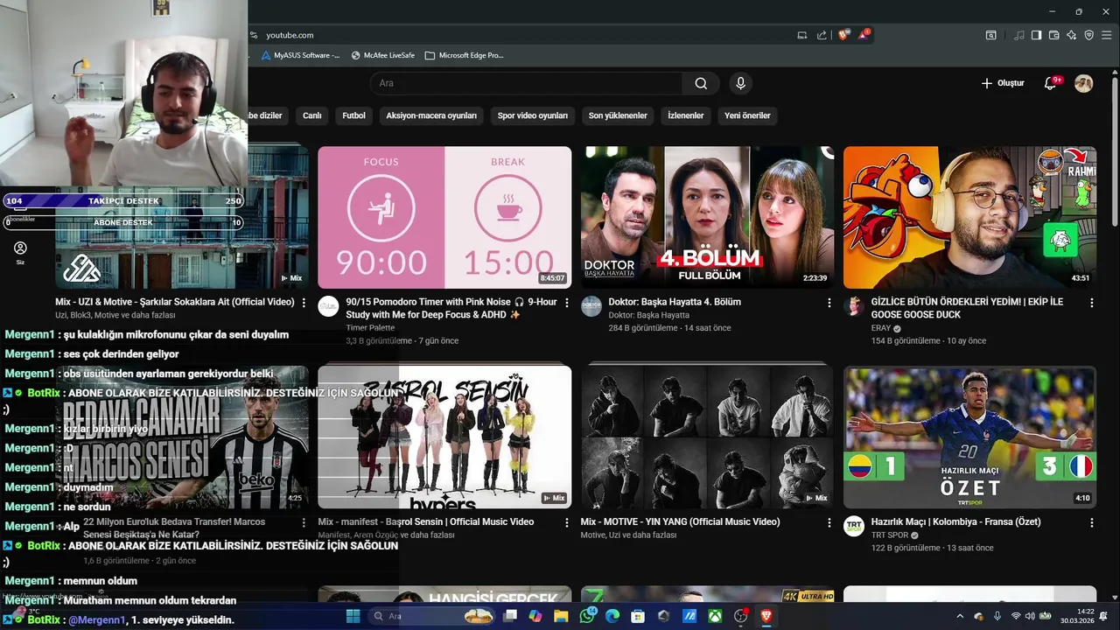This screenshot has width=1120, height=630.
Task: Click the Oluştur create button
Action: tap(1002, 83)
